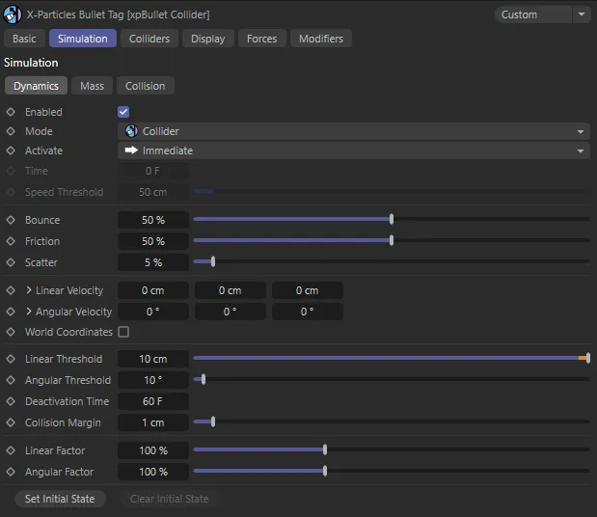
Task: Expand the Angular Velocity disclosure arrow
Action: tap(29, 312)
